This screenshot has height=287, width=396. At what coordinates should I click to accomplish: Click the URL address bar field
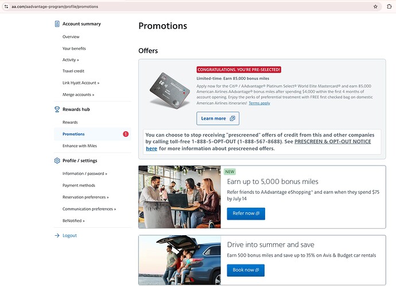(x=172, y=7)
